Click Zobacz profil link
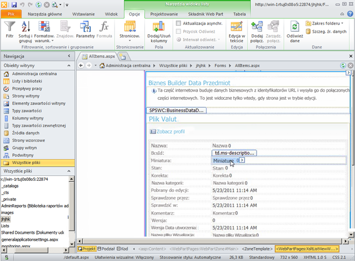The image size is (355, 261). tap(171, 131)
